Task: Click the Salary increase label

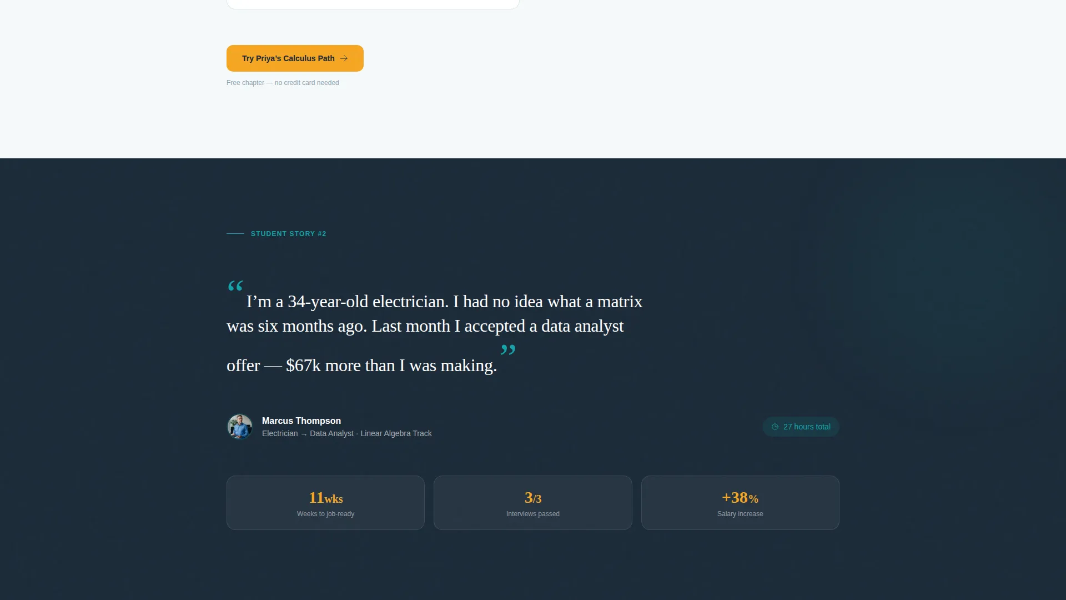Action: (740, 514)
